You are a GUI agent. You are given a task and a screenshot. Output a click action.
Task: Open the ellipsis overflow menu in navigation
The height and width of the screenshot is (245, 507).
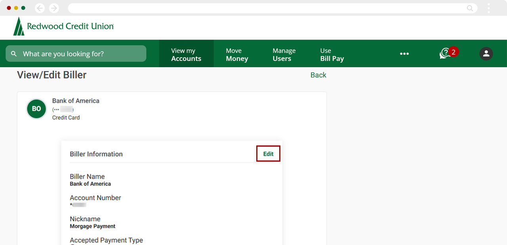click(x=404, y=53)
